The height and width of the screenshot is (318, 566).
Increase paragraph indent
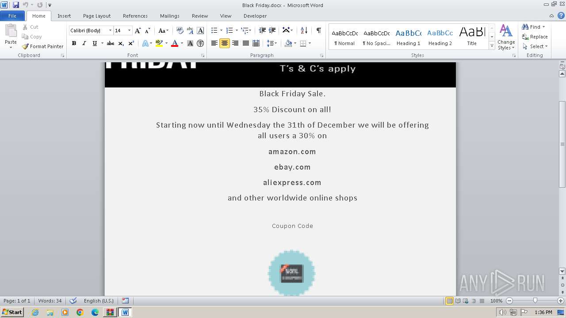(x=272, y=30)
